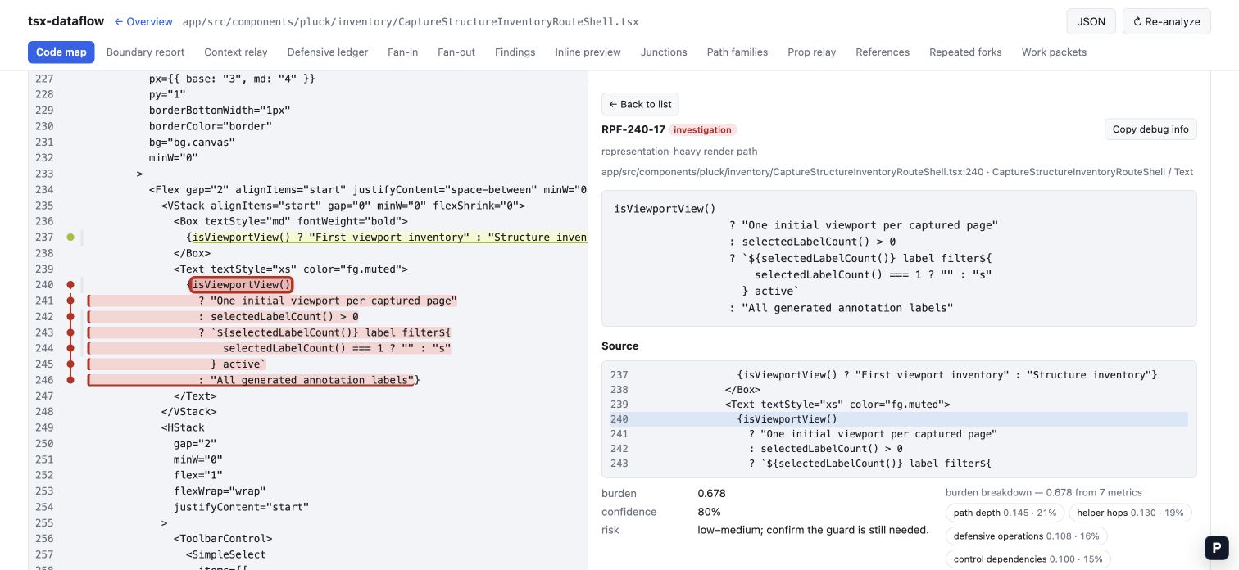Click the Re-analyze button
Screen dimensions: 1239x570
pyautogui.click(x=1166, y=21)
